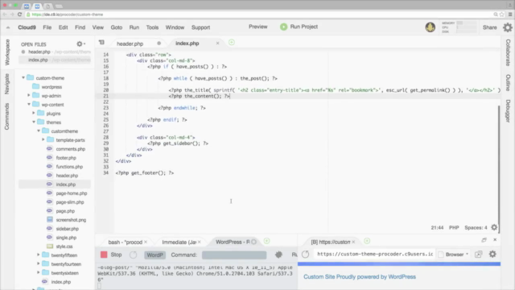This screenshot has height=290, width=515.
Task: Open the Commands side panel
Action: [x=7, y=116]
